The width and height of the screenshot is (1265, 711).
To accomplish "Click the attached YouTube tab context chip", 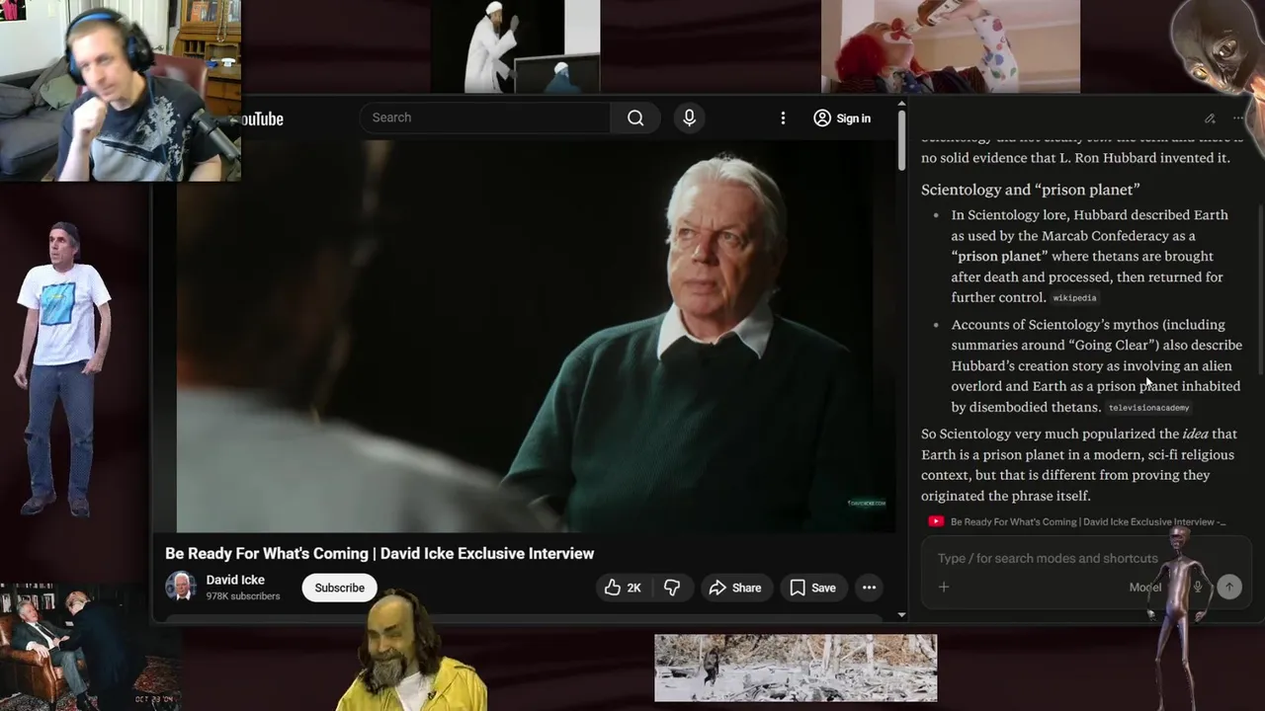I will pyautogui.click(x=1077, y=521).
